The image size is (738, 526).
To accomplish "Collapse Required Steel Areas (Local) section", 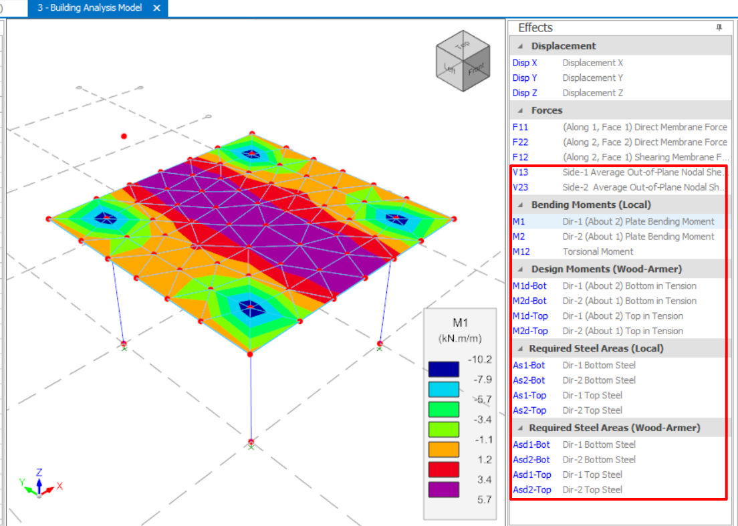I will click(x=520, y=348).
